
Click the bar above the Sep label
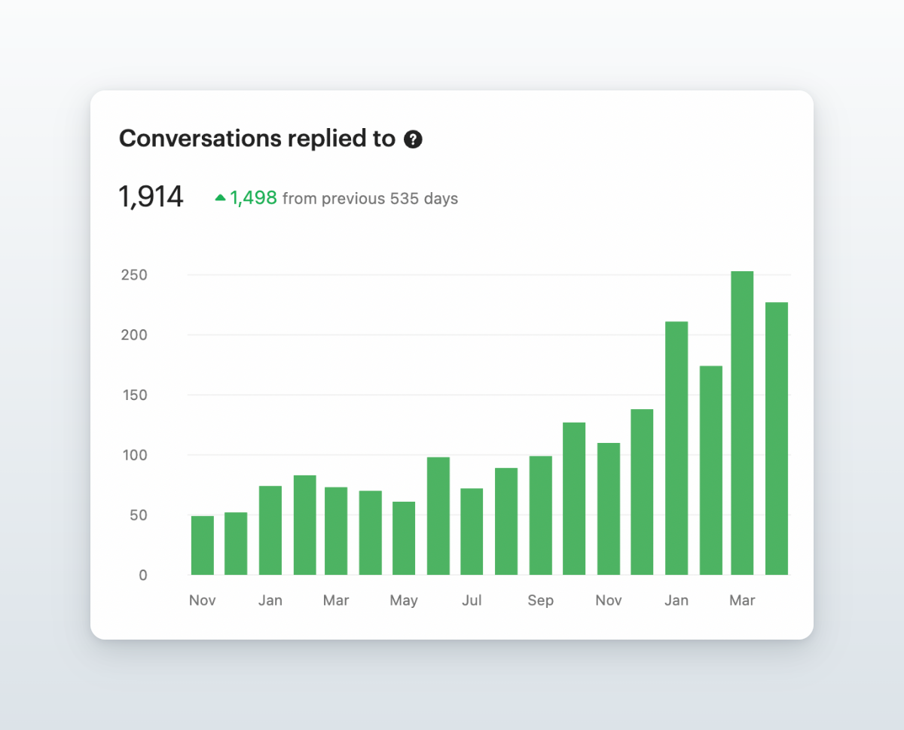coord(540,515)
